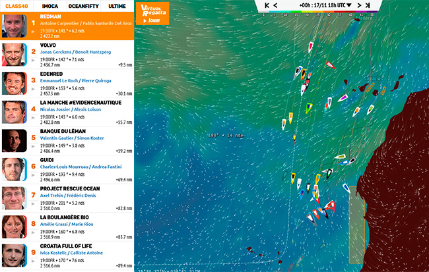
Task: Click the wind readout label on map
Action: [x=226, y=136]
